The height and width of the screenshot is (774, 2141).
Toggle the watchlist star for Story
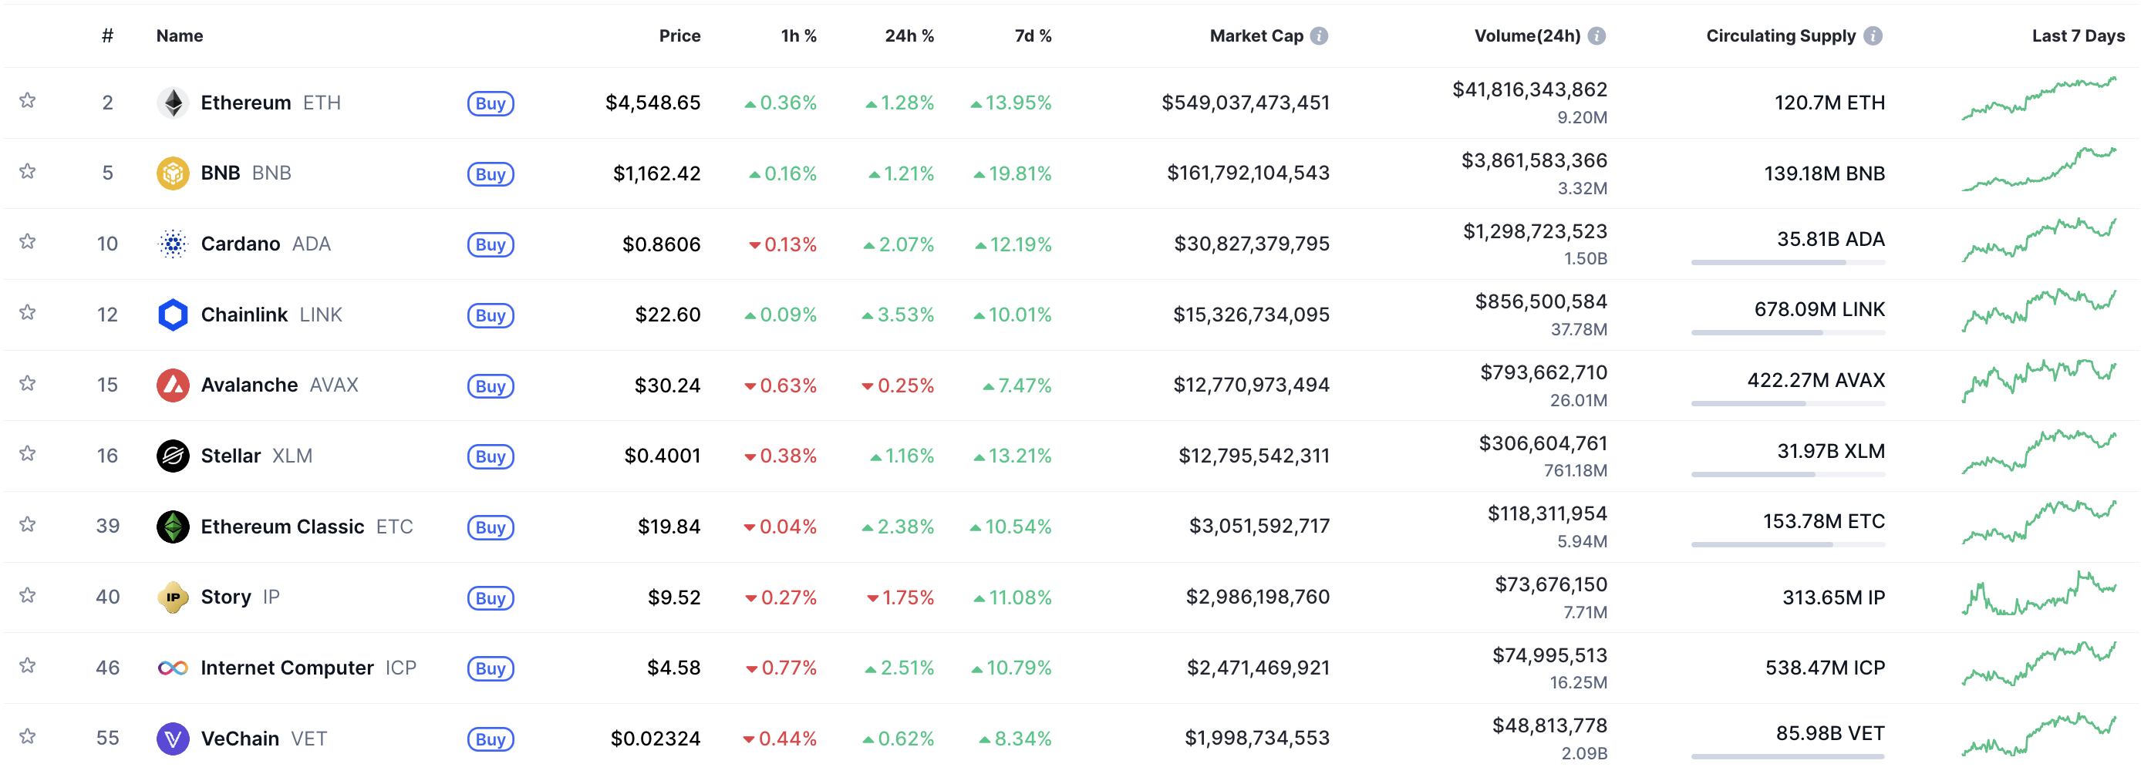pyautogui.click(x=28, y=596)
